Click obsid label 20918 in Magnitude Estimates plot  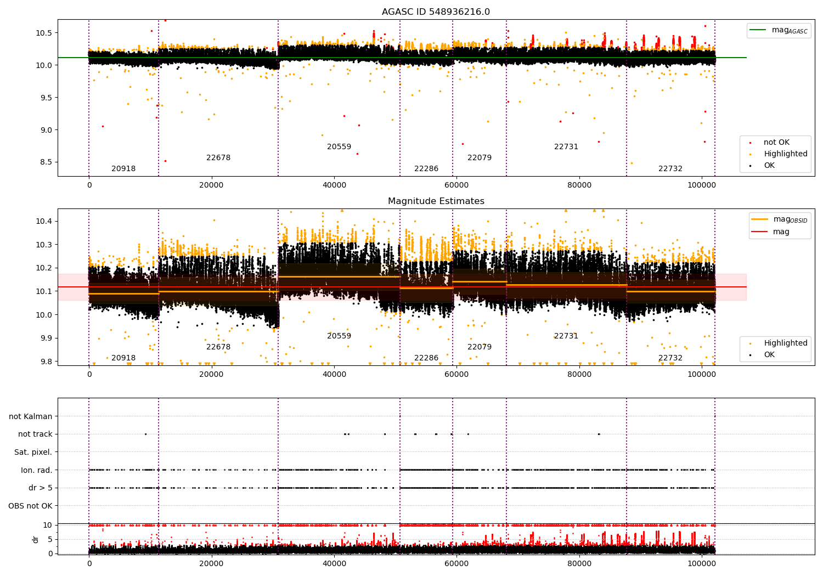(x=123, y=358)
